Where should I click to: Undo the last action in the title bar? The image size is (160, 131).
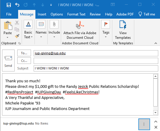(17, 5)
